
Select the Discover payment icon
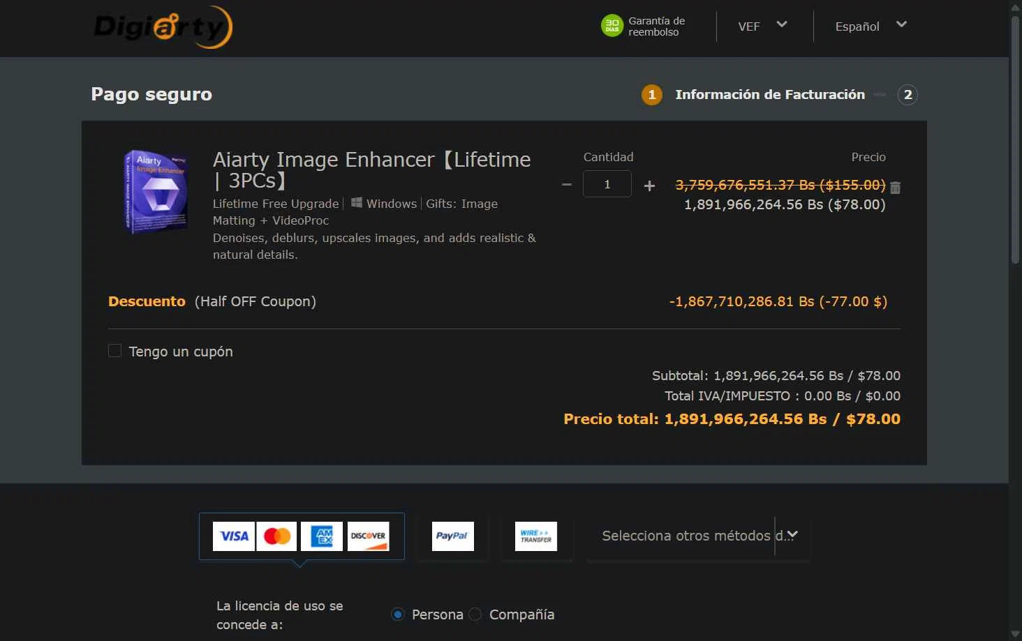coord(368,536)
